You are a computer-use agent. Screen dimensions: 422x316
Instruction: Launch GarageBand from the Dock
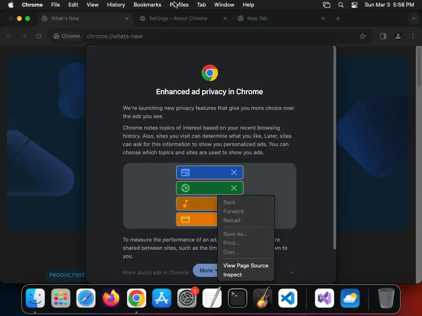tap(263, 298)
